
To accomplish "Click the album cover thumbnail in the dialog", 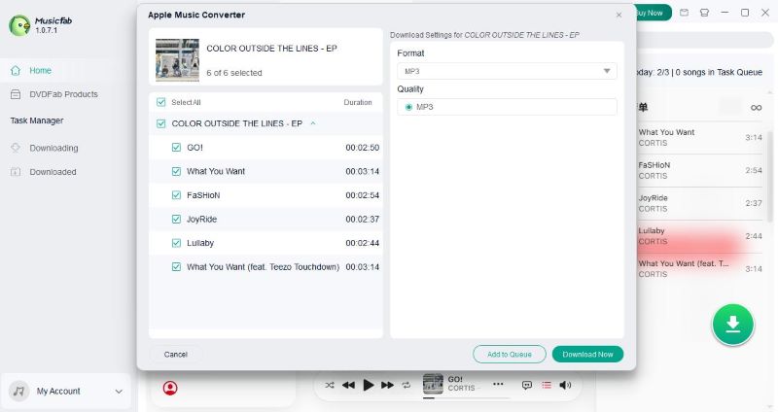I will 177,59.
